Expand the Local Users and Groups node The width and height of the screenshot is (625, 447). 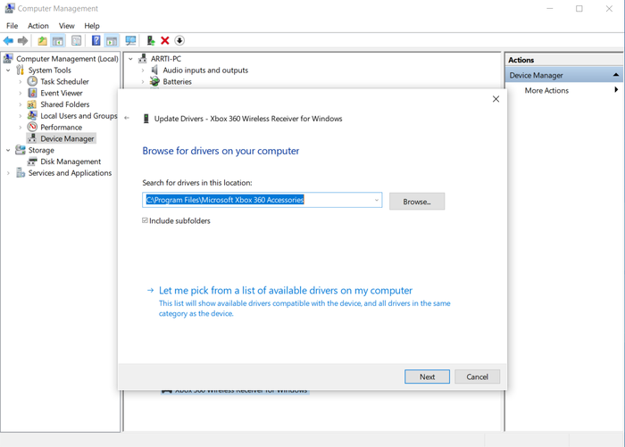point(21,116)
